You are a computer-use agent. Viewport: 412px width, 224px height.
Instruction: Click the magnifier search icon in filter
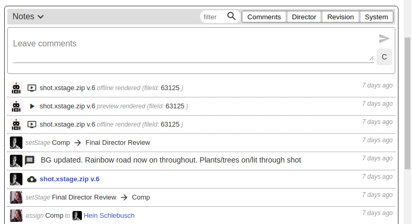point(232,17)
